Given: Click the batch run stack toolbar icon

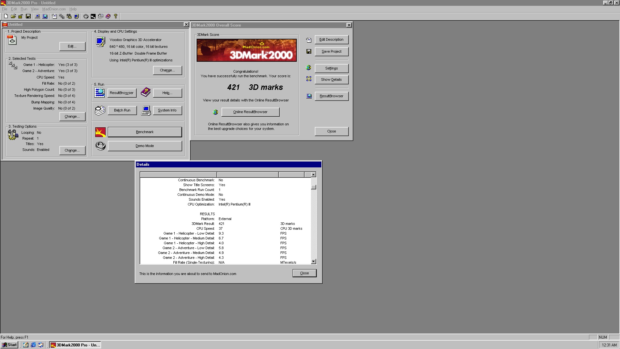Looking at the screenshot, I should (x=101, y=16).
